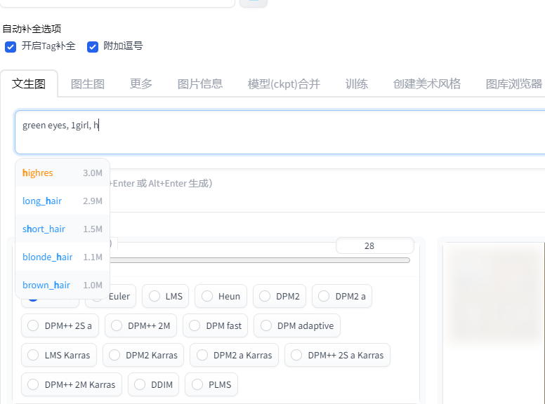Toggle the 开启Tag补全 checkbox
The width and height of the screenshot is (545, 404).
pyautogui.click(x=11, y=46)
